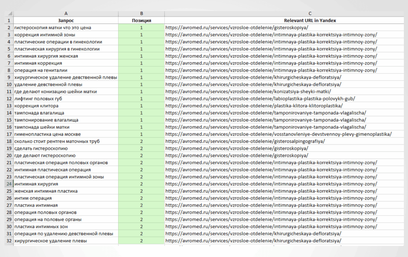The image size is (408, 257).
Task: Select the column A header
Action: tap(66, 14)
